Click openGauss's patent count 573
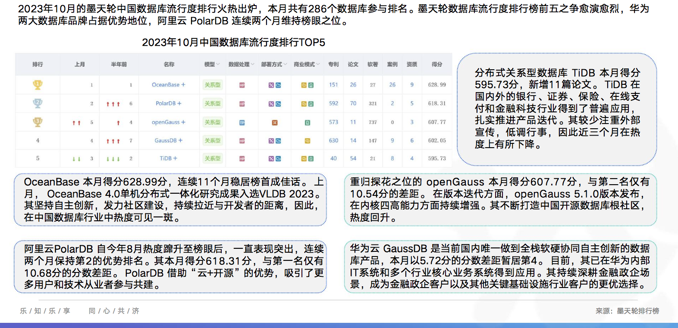The width and height of the screenshot is (678, 328). [x=333, y=122]
